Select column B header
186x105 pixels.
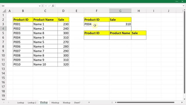tap(23, 11)
